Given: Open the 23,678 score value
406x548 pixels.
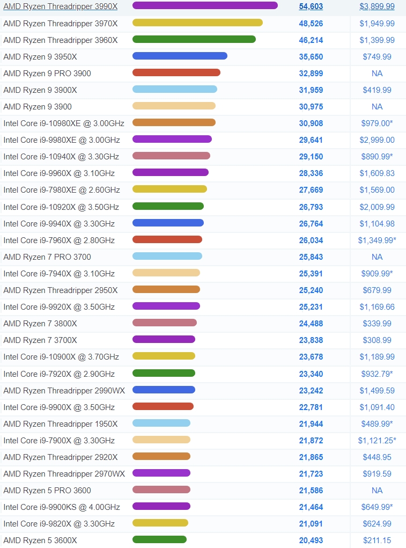Looking at the screenshot, I should pyautogui.click(x=311, y=357).
